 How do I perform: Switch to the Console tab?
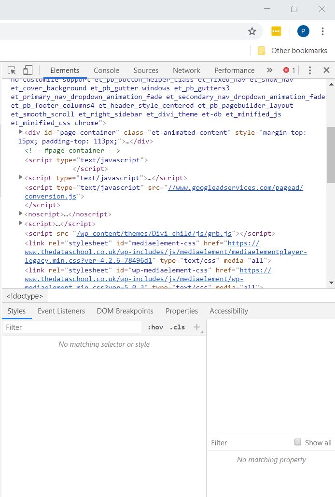[106, 71]
